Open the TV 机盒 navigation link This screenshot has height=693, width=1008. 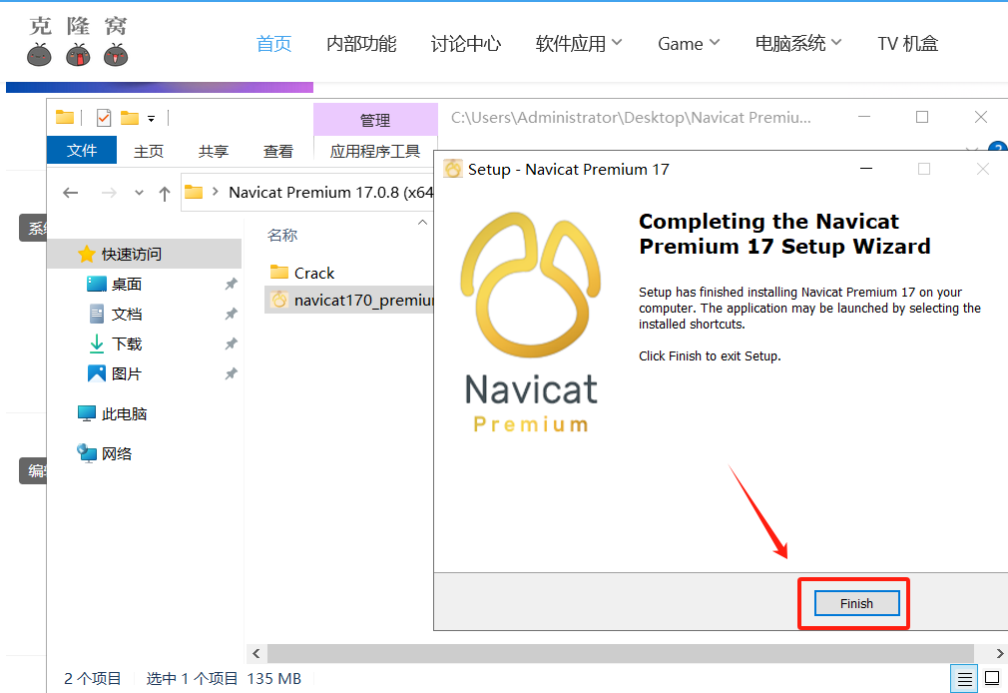(908, 44)
